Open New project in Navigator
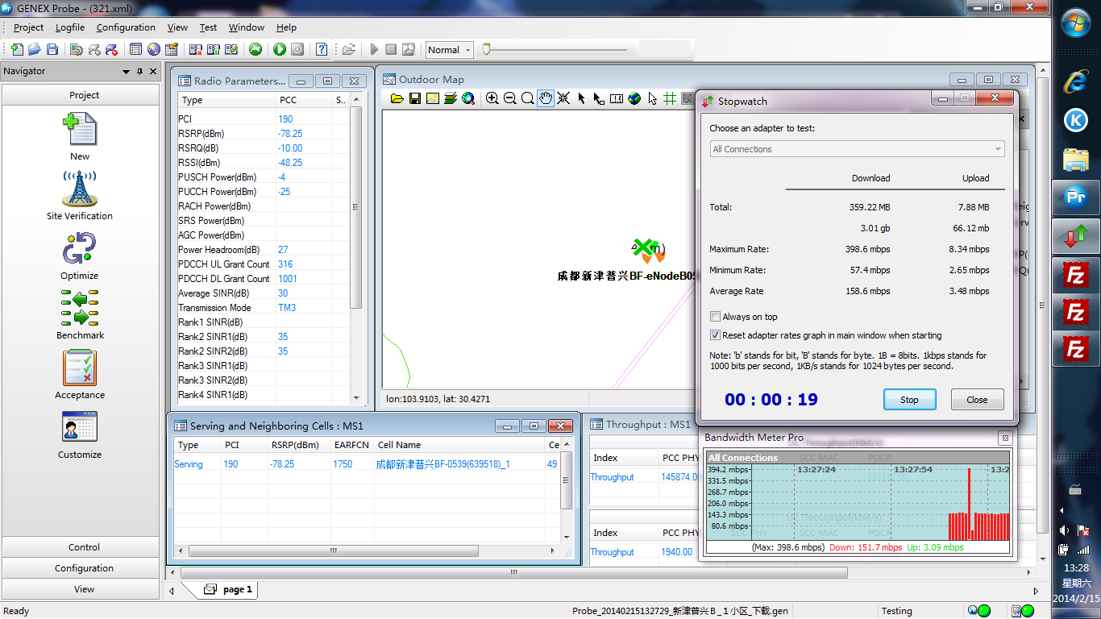1101x619 pixels. pyautogui.click(x=80, y=136)
